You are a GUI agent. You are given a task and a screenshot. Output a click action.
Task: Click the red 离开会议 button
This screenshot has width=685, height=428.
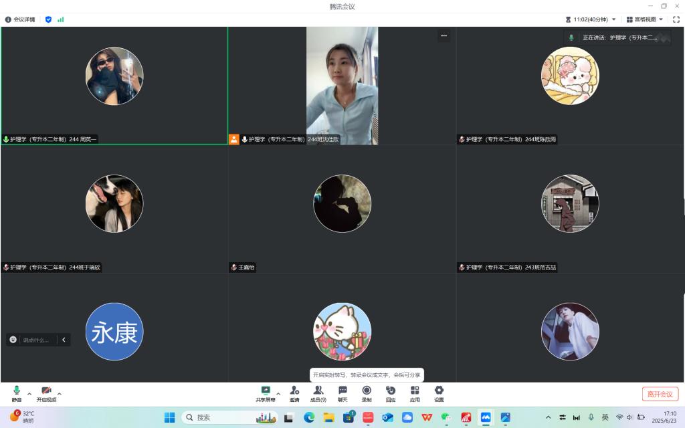coord(660,394)
